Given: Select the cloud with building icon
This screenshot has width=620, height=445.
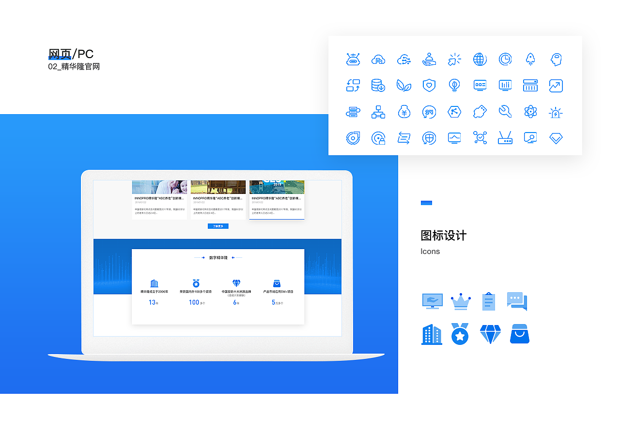Looking at the screenshot, I should coord(379,59).
